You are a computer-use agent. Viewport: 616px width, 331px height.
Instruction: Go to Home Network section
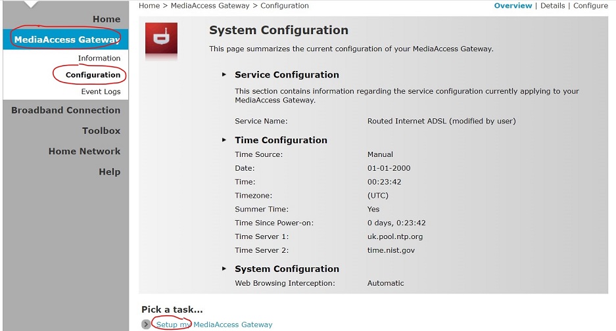point(84,151)
